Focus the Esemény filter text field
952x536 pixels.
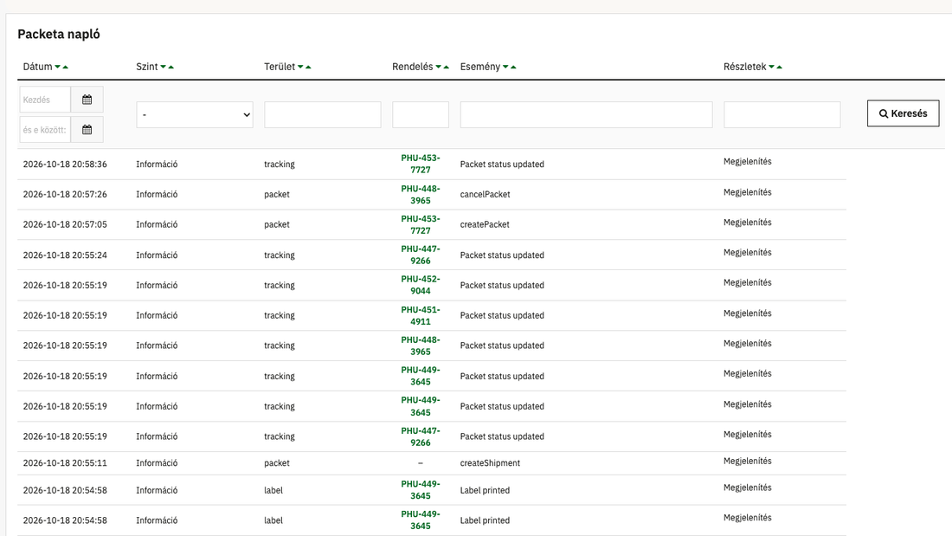coord(586,115)
